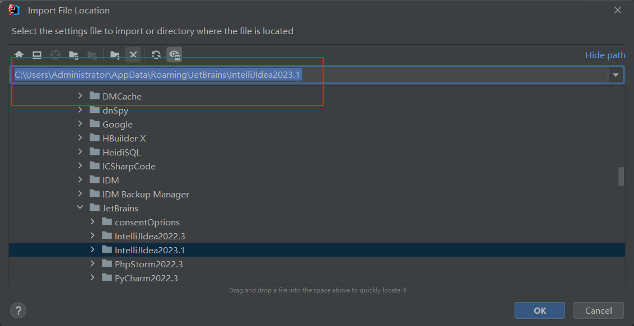Click the IntelliJIdea2023.1 folder icon
Viewport: 634px width, 326px height.
(107, 250)
